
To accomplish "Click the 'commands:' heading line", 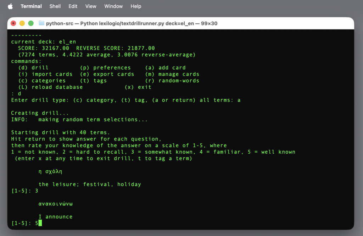I will click(x=26, y=61).
